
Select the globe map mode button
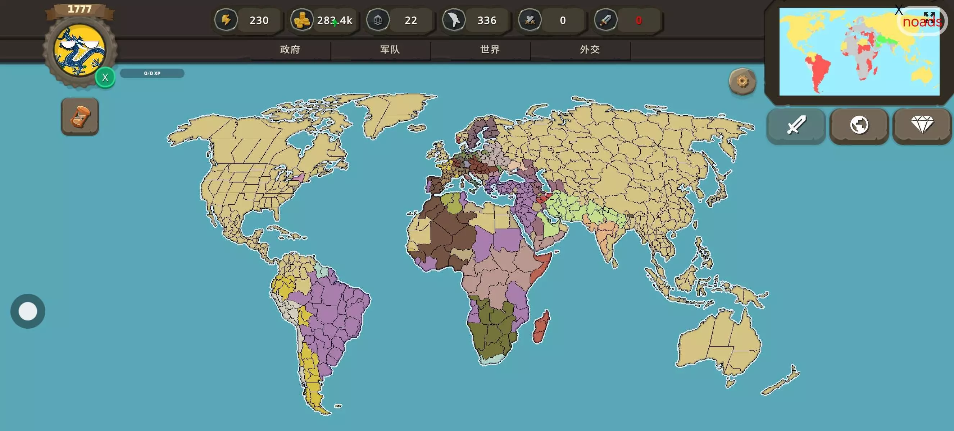point(859,125)
